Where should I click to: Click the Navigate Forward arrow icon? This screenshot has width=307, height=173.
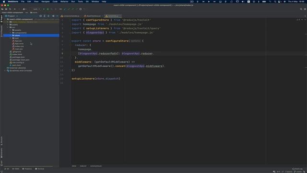19,9
